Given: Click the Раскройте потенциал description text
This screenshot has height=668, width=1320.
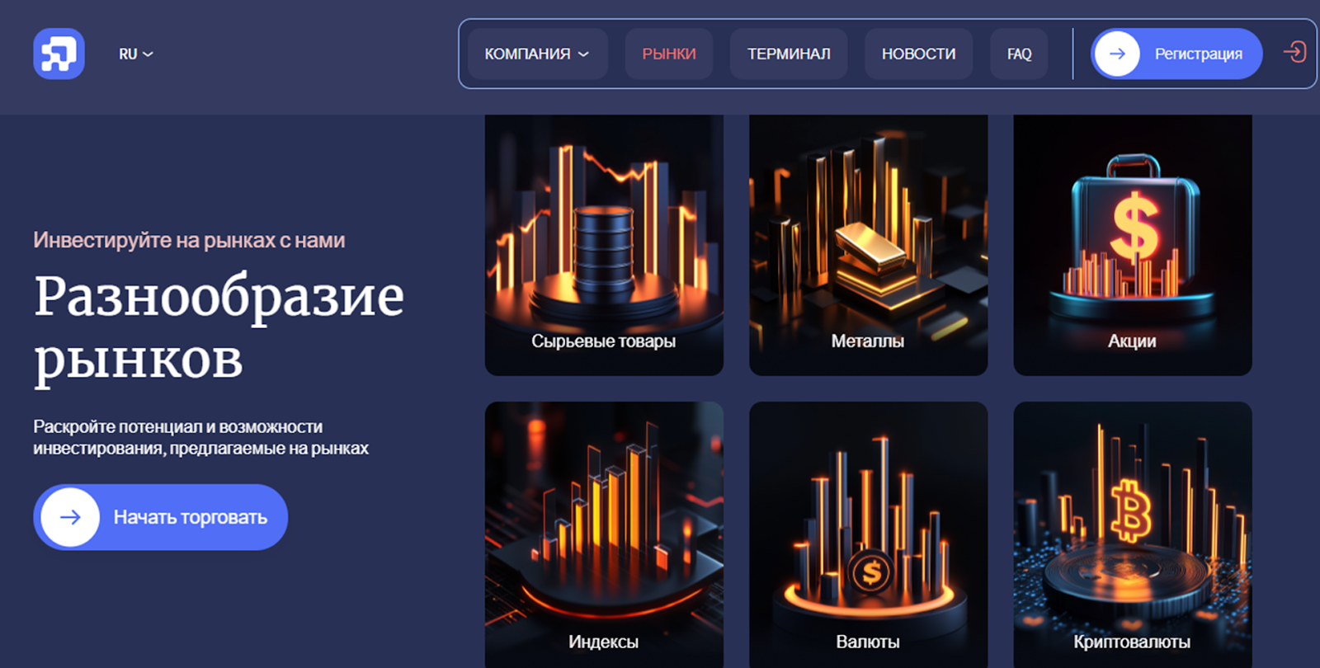Looking at the screenshot, I should point(200,437).
